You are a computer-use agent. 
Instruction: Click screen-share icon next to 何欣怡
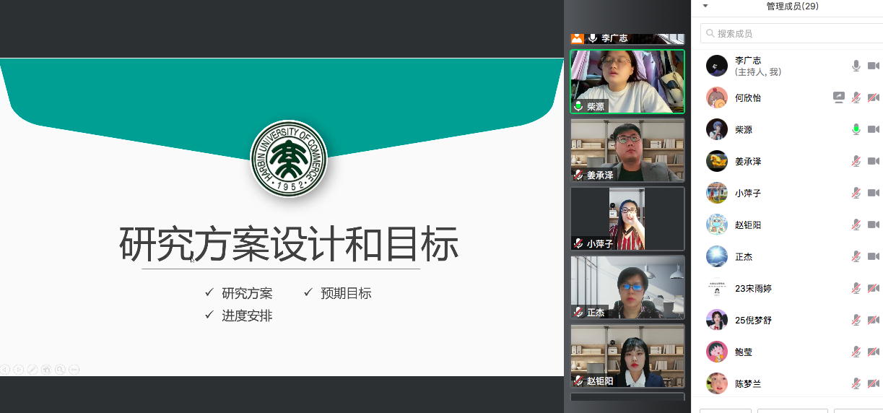(x=838, y=97)
